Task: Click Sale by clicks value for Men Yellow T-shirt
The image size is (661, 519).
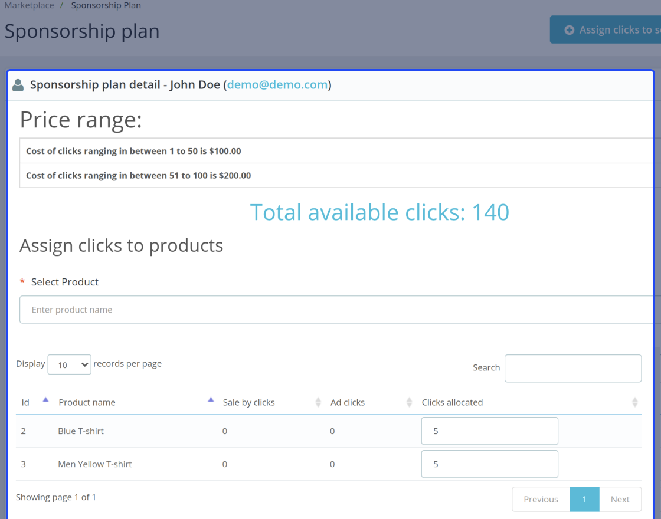Action: (x=225, y=464)
